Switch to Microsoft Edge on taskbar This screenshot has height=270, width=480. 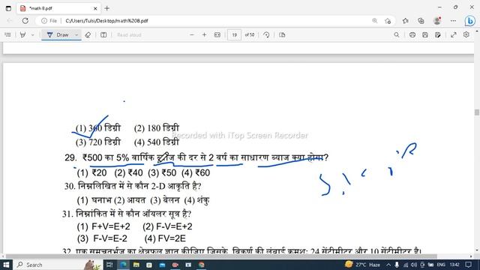[x=123, y=265]
